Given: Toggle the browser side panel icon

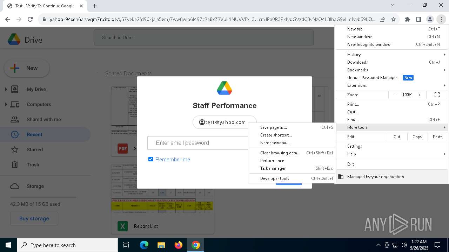Looking at the screenshot, I should point(419,20).
